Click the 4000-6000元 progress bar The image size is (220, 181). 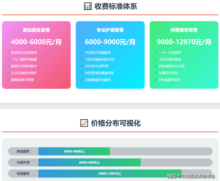tap(74, 151)
